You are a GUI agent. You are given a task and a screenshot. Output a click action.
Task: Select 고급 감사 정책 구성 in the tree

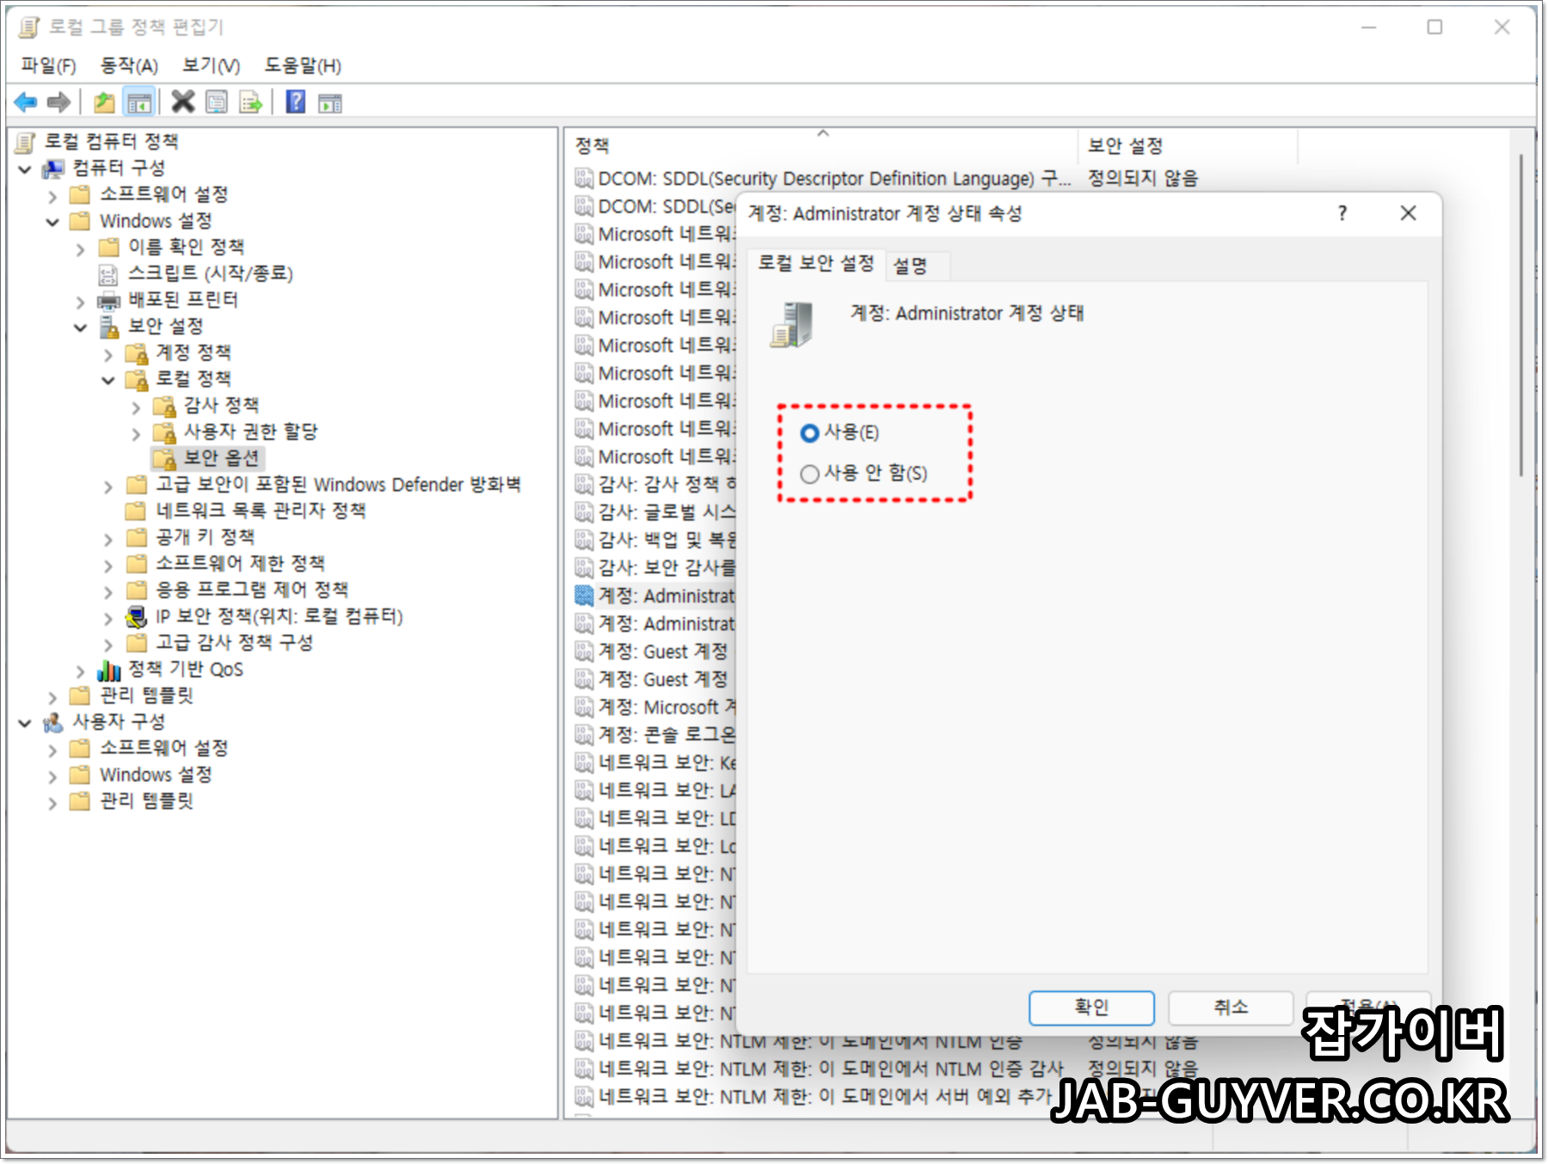point(234,642)
